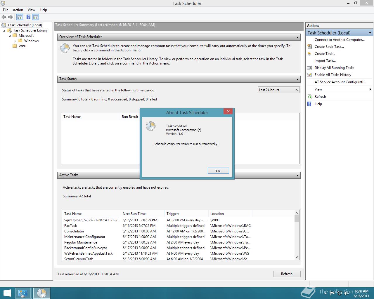Click the blue Help icon in Actions pane

[309, 104]
